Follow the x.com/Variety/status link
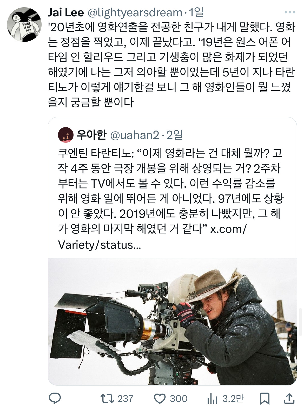 [152, 237]
